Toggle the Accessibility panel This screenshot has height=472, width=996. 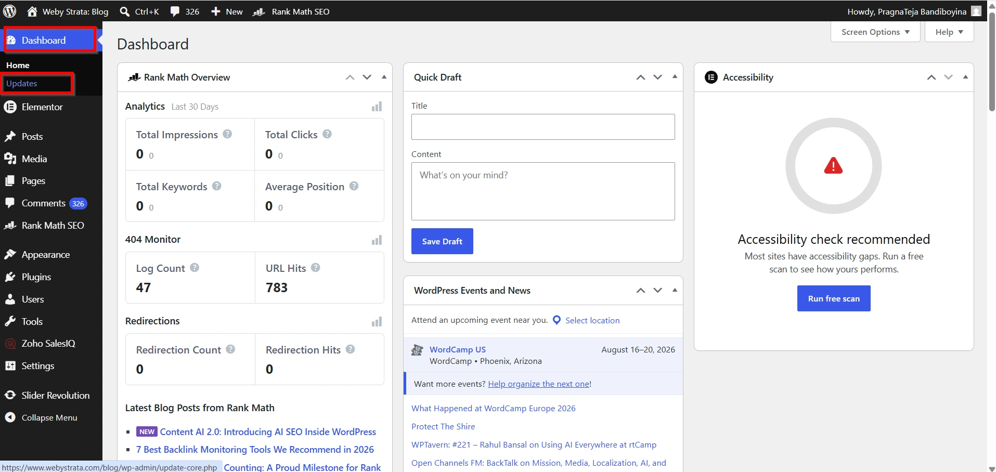tap(965, 77)
